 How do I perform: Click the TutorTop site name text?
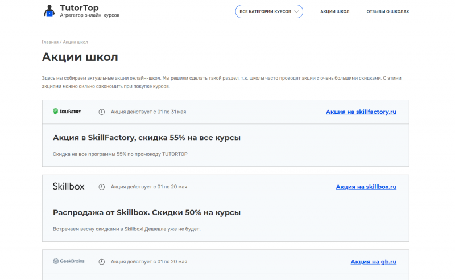79,8
